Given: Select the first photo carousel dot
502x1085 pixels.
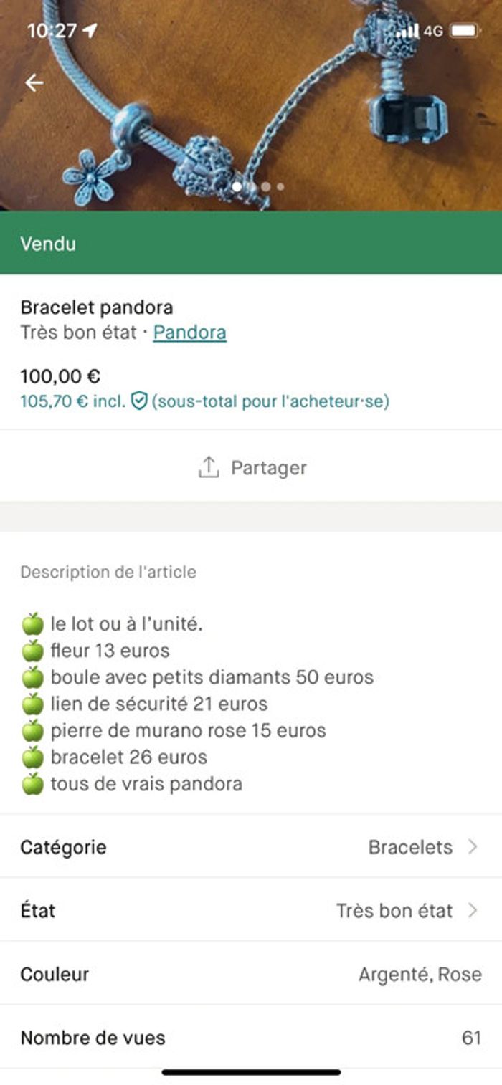Looking at the screenshot, I should [237, 187].
